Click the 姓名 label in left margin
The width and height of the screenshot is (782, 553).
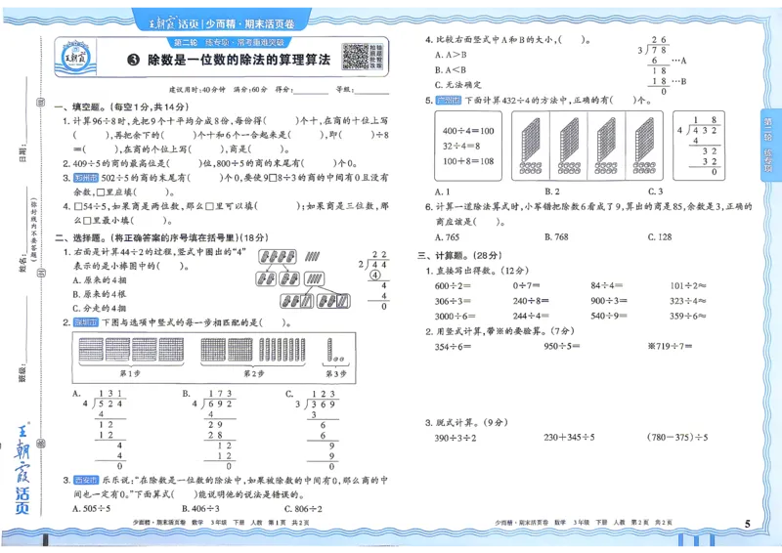click(x=22, y=264)
